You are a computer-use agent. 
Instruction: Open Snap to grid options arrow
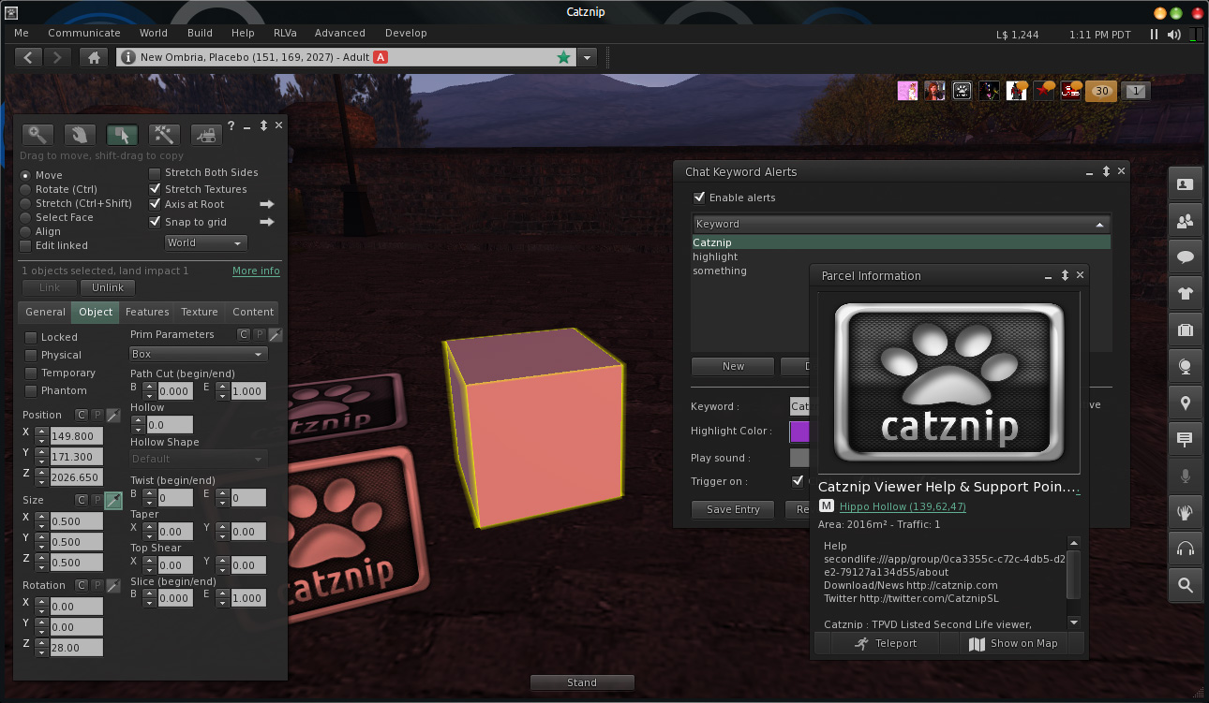click(267, 222)
